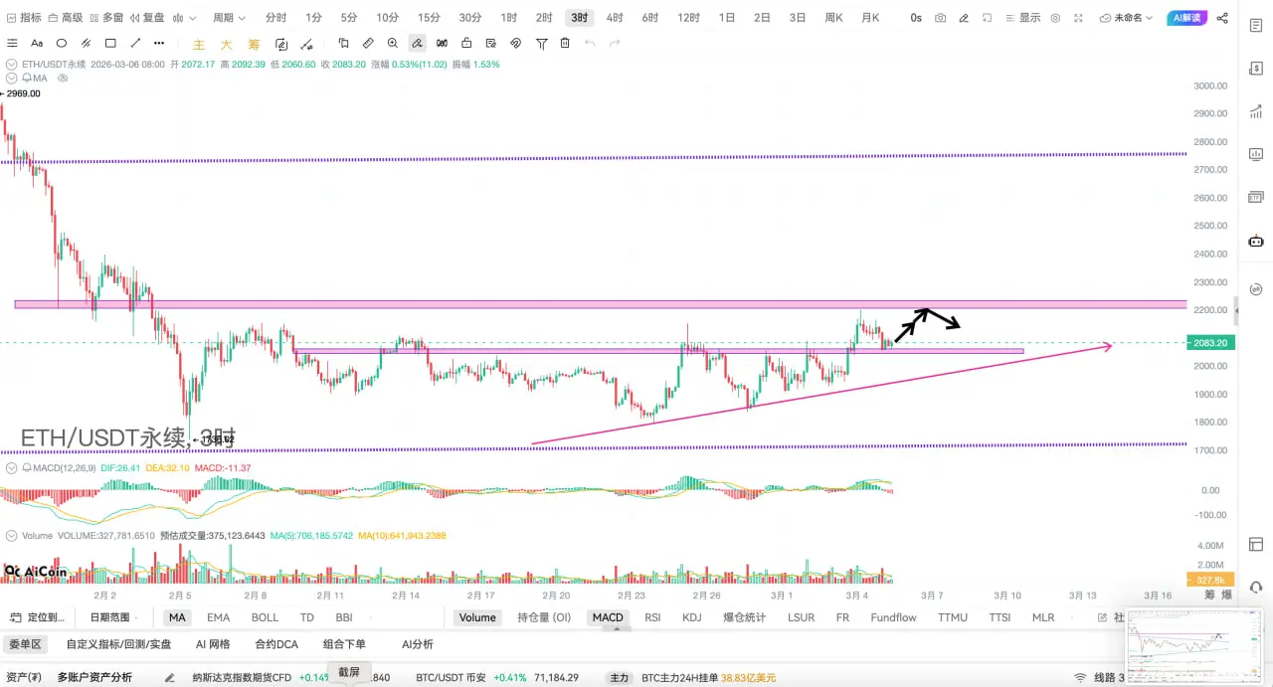This screenshot has width=1273, height=687.
Task: Collapse the MACD(12,26,9) indicator chevron
Action: (12, 467)
